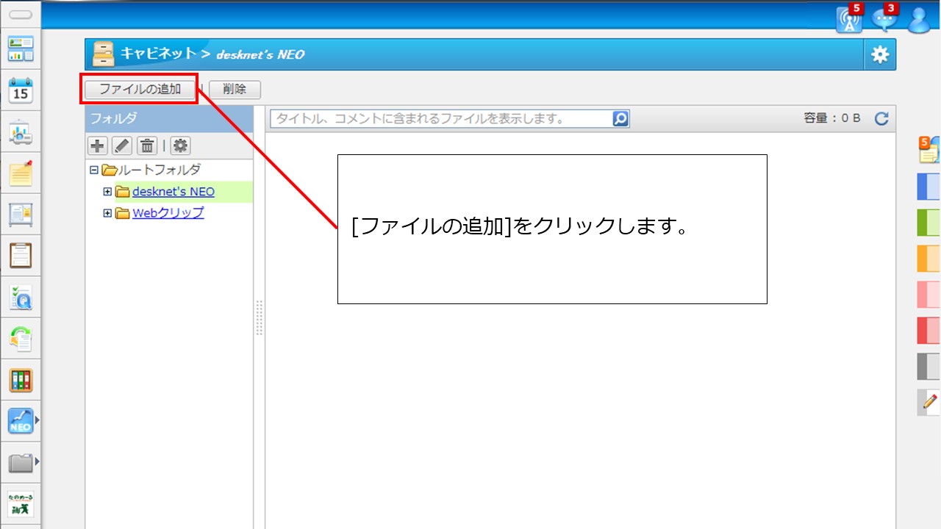The image size is (941, 529).
Task: Edit folder using the pencil icon
Action: [x=122, y=145]
